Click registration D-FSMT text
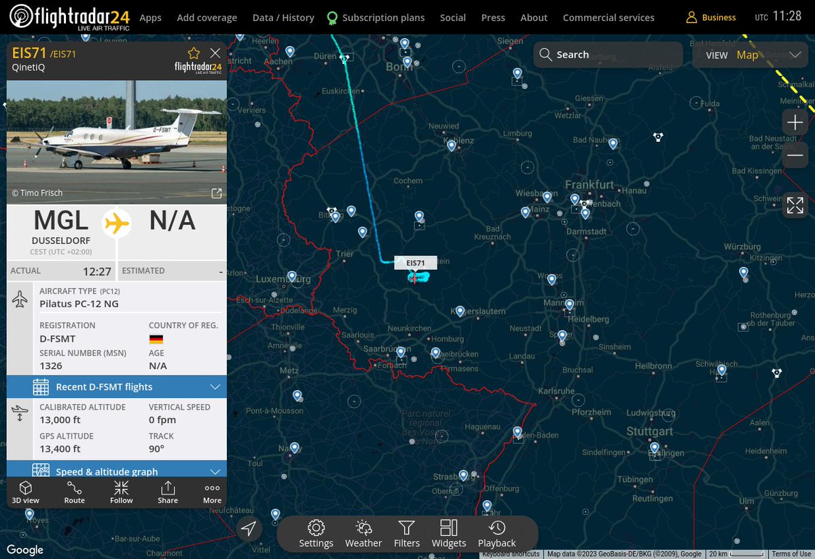Image resolution: width=815 pixels, height=559 pixels. pos(58,338)
